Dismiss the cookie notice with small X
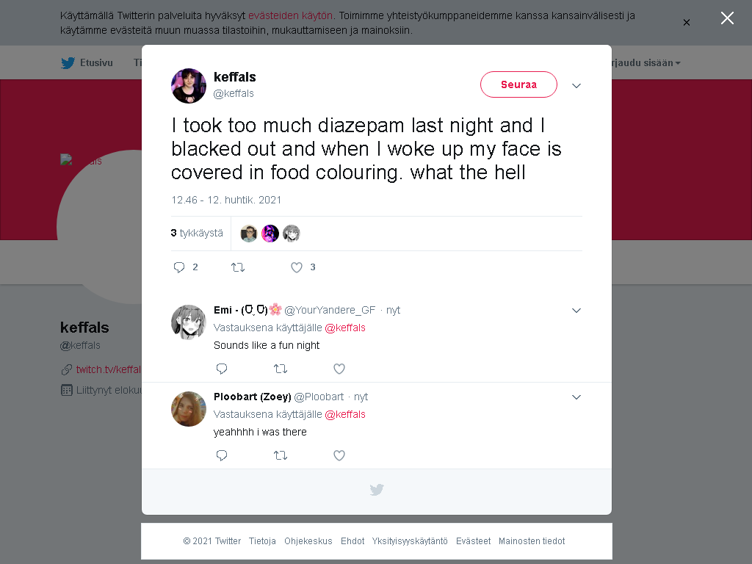752x564 pixels. 687,23
